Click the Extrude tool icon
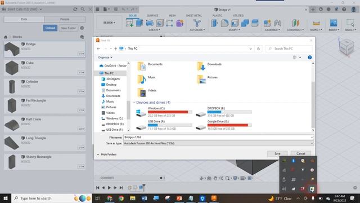 click(x=139, y=23)
